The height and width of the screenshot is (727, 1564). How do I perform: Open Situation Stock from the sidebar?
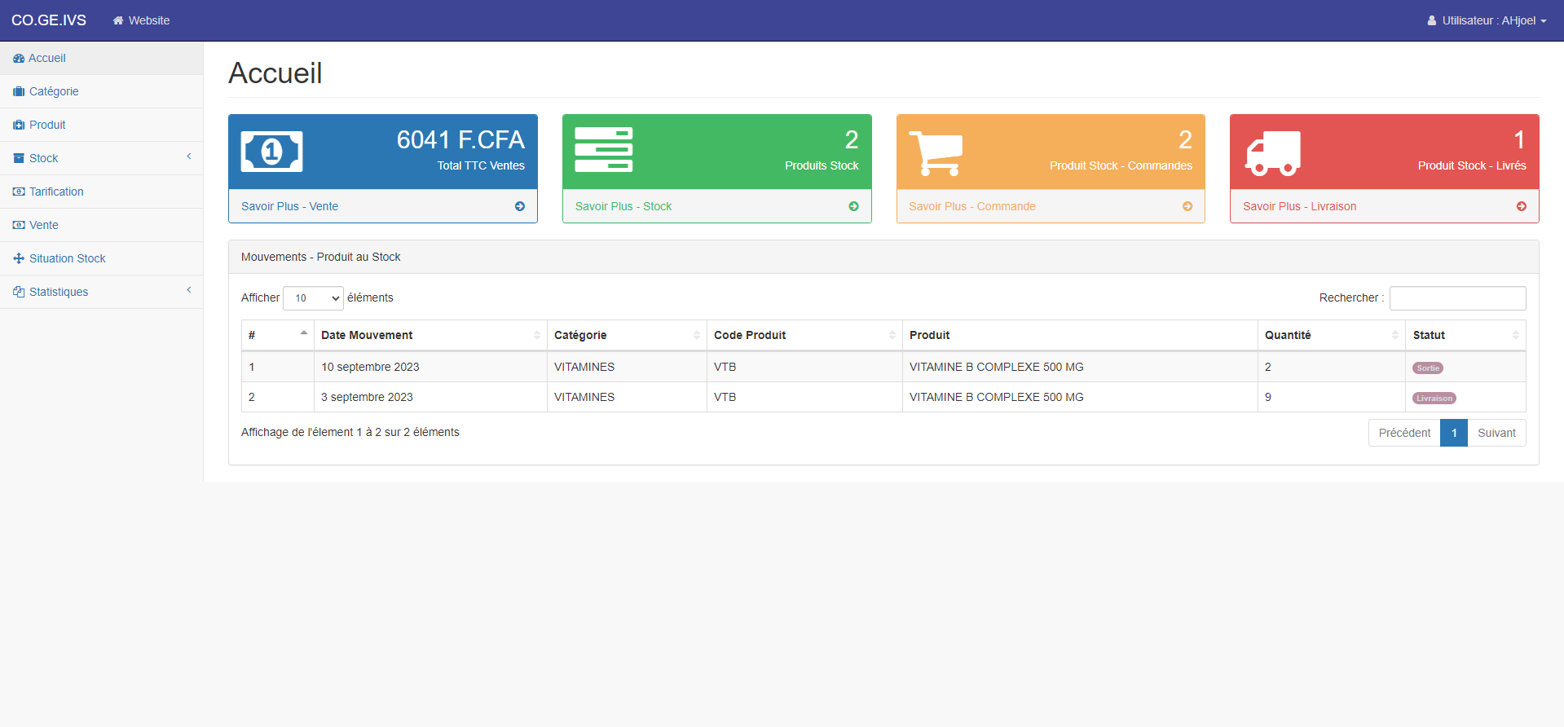point(67,258)
